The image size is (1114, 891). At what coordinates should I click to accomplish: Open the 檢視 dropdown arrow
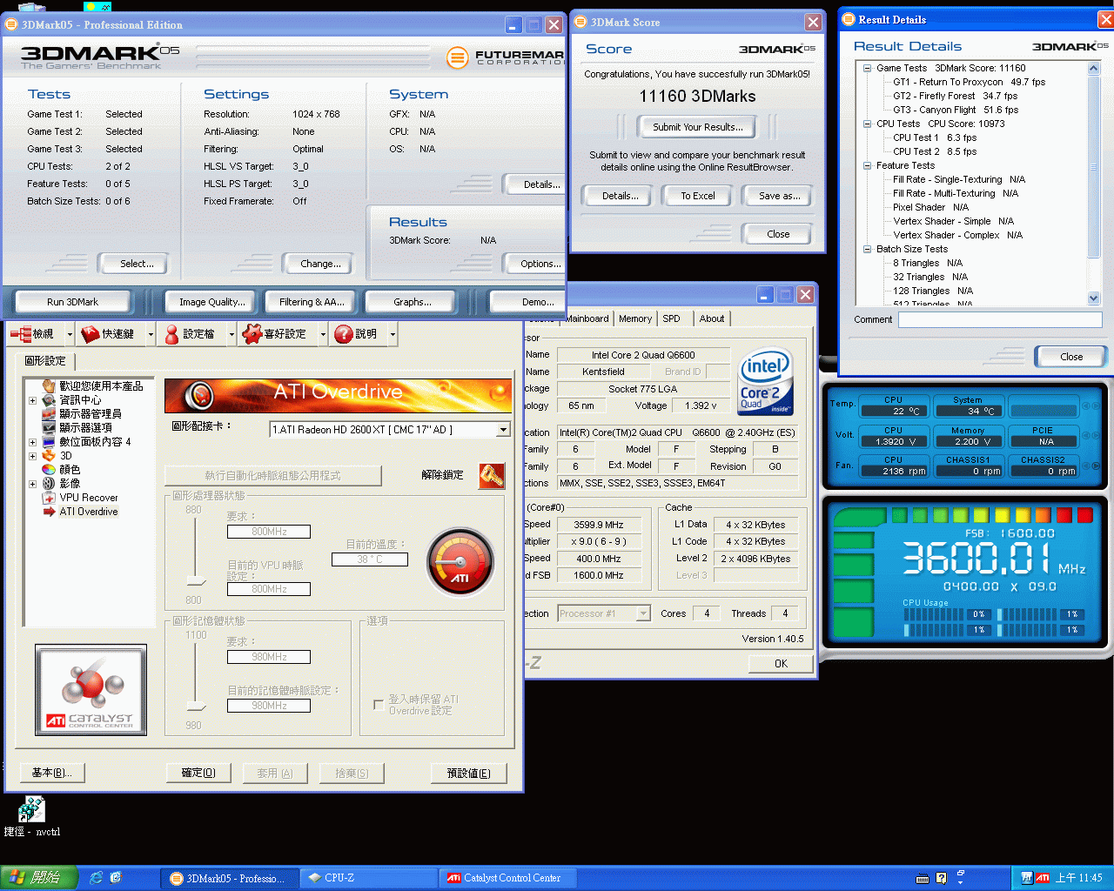[x=70, y=334]
